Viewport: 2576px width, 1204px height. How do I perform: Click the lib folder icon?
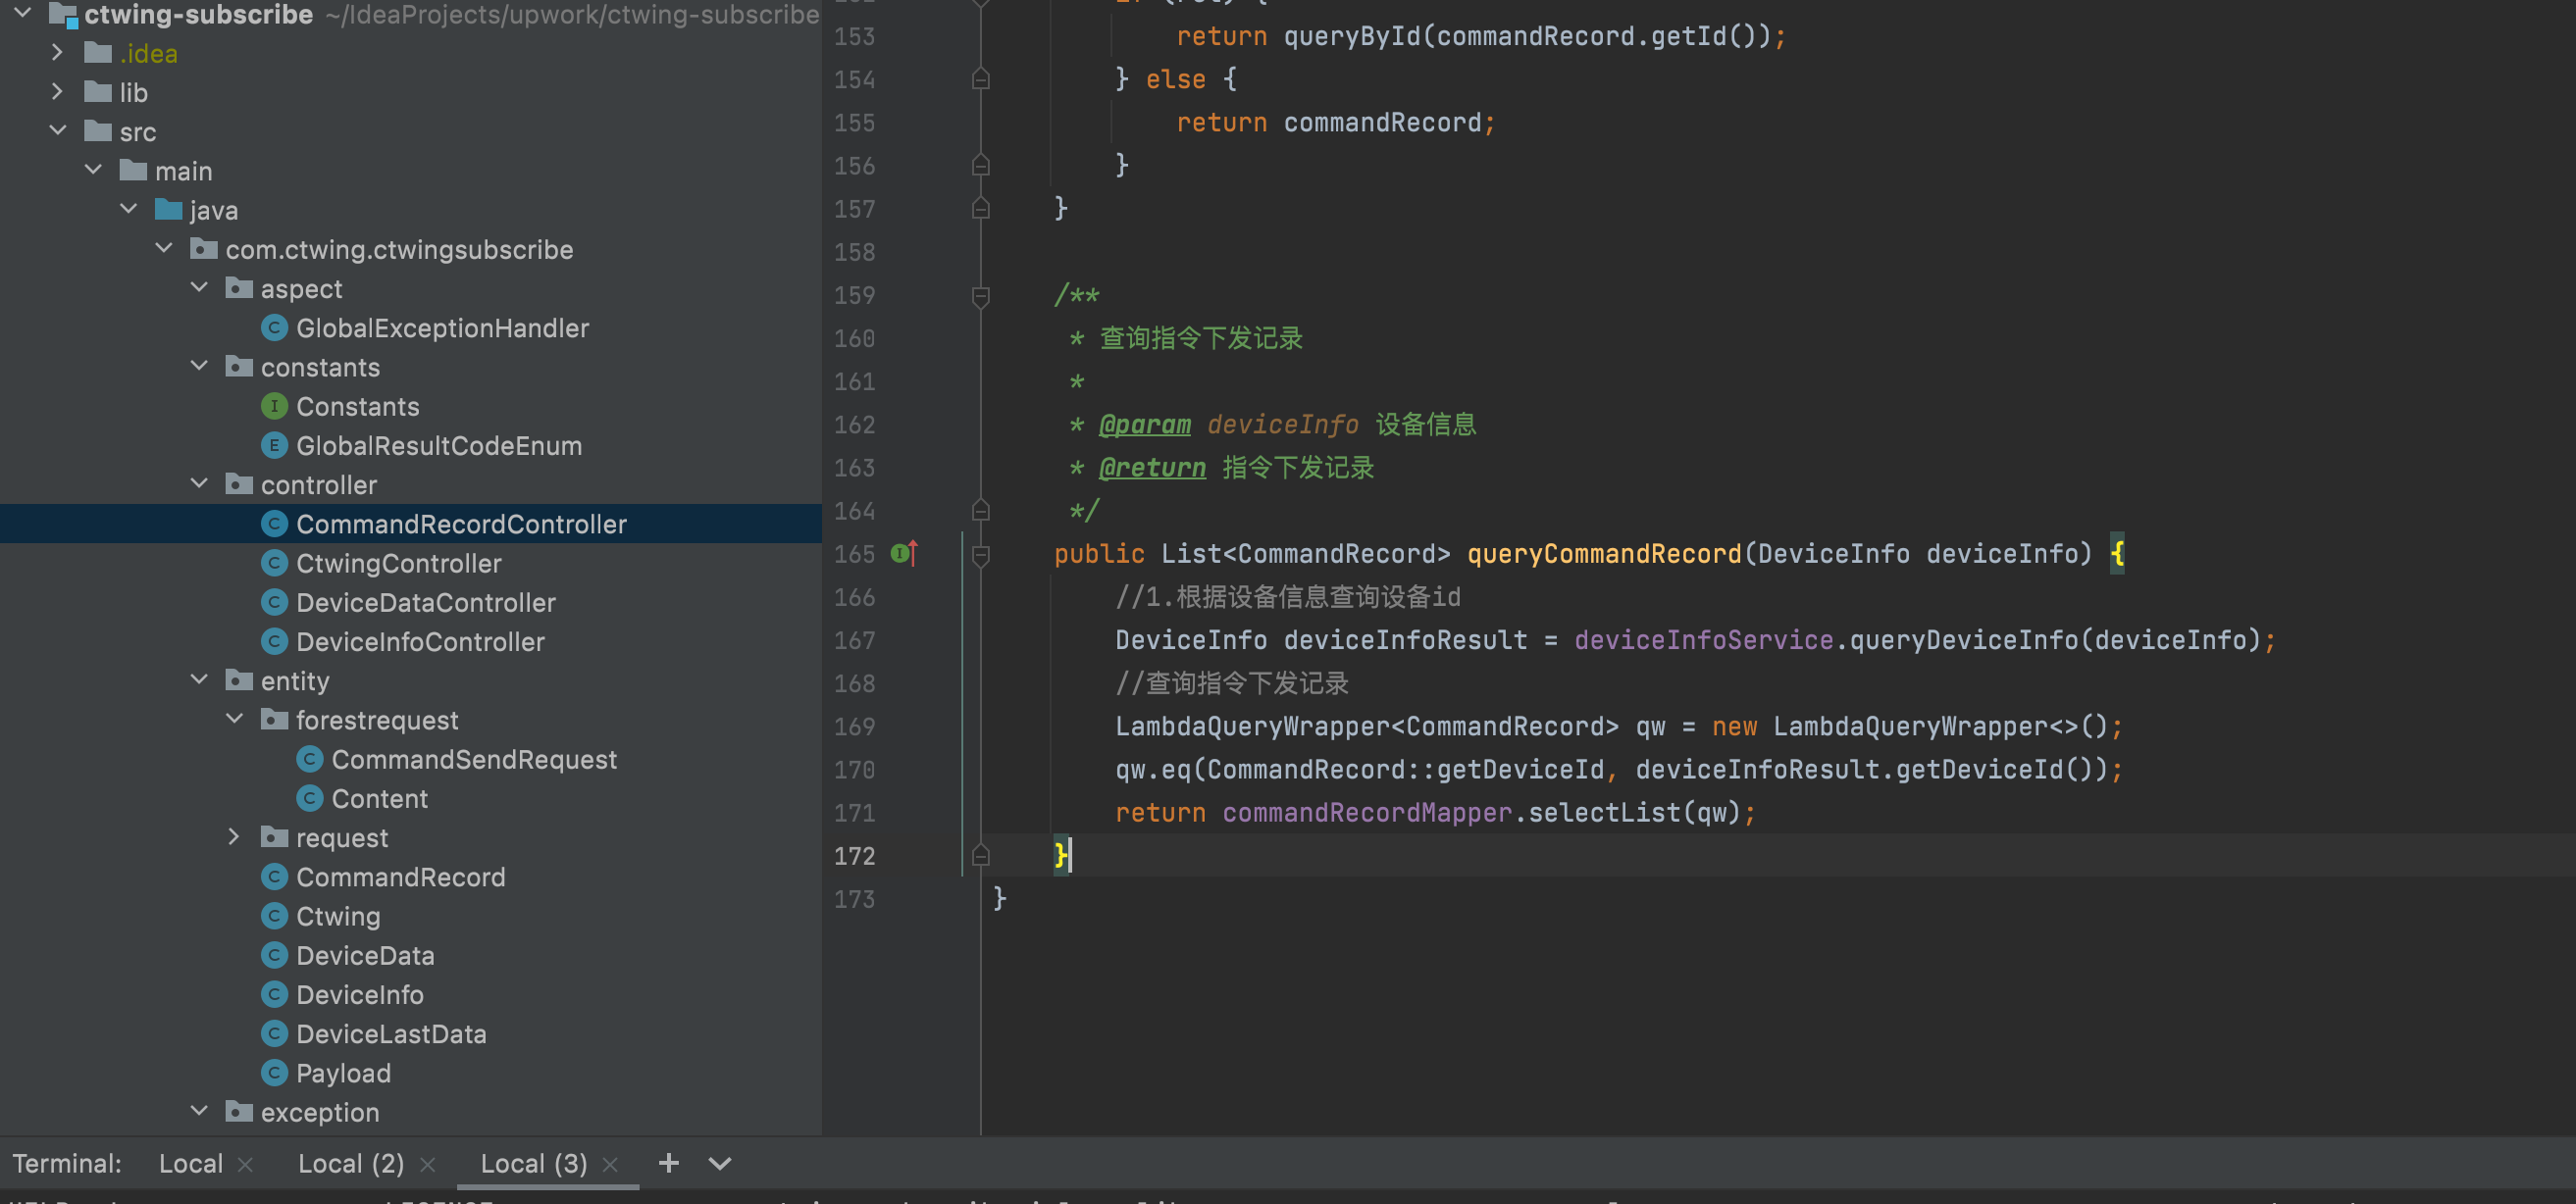click(x=98, y=92)
